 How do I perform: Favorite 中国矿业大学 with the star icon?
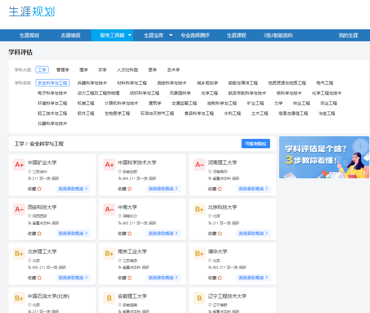pyautogui.click(x=39, y=189)
